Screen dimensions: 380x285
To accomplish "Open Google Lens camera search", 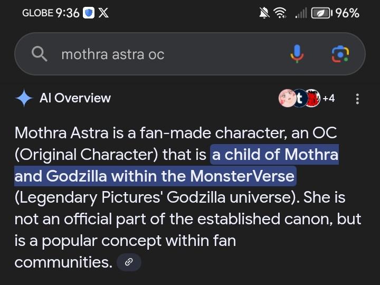I will coord(340,54).
